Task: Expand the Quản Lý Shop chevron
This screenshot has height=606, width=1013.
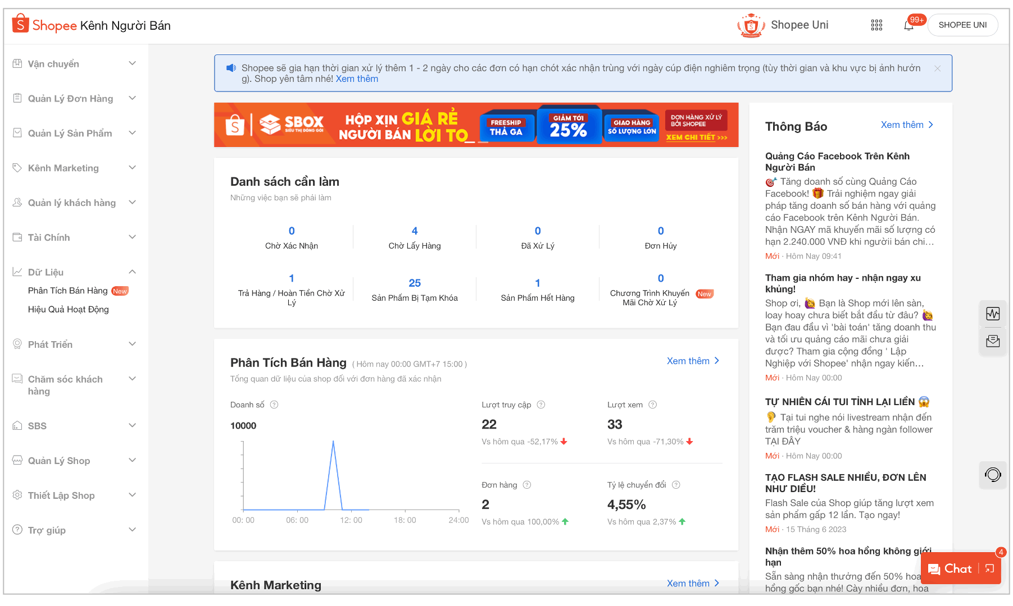Action: click(x=133, y=461)
